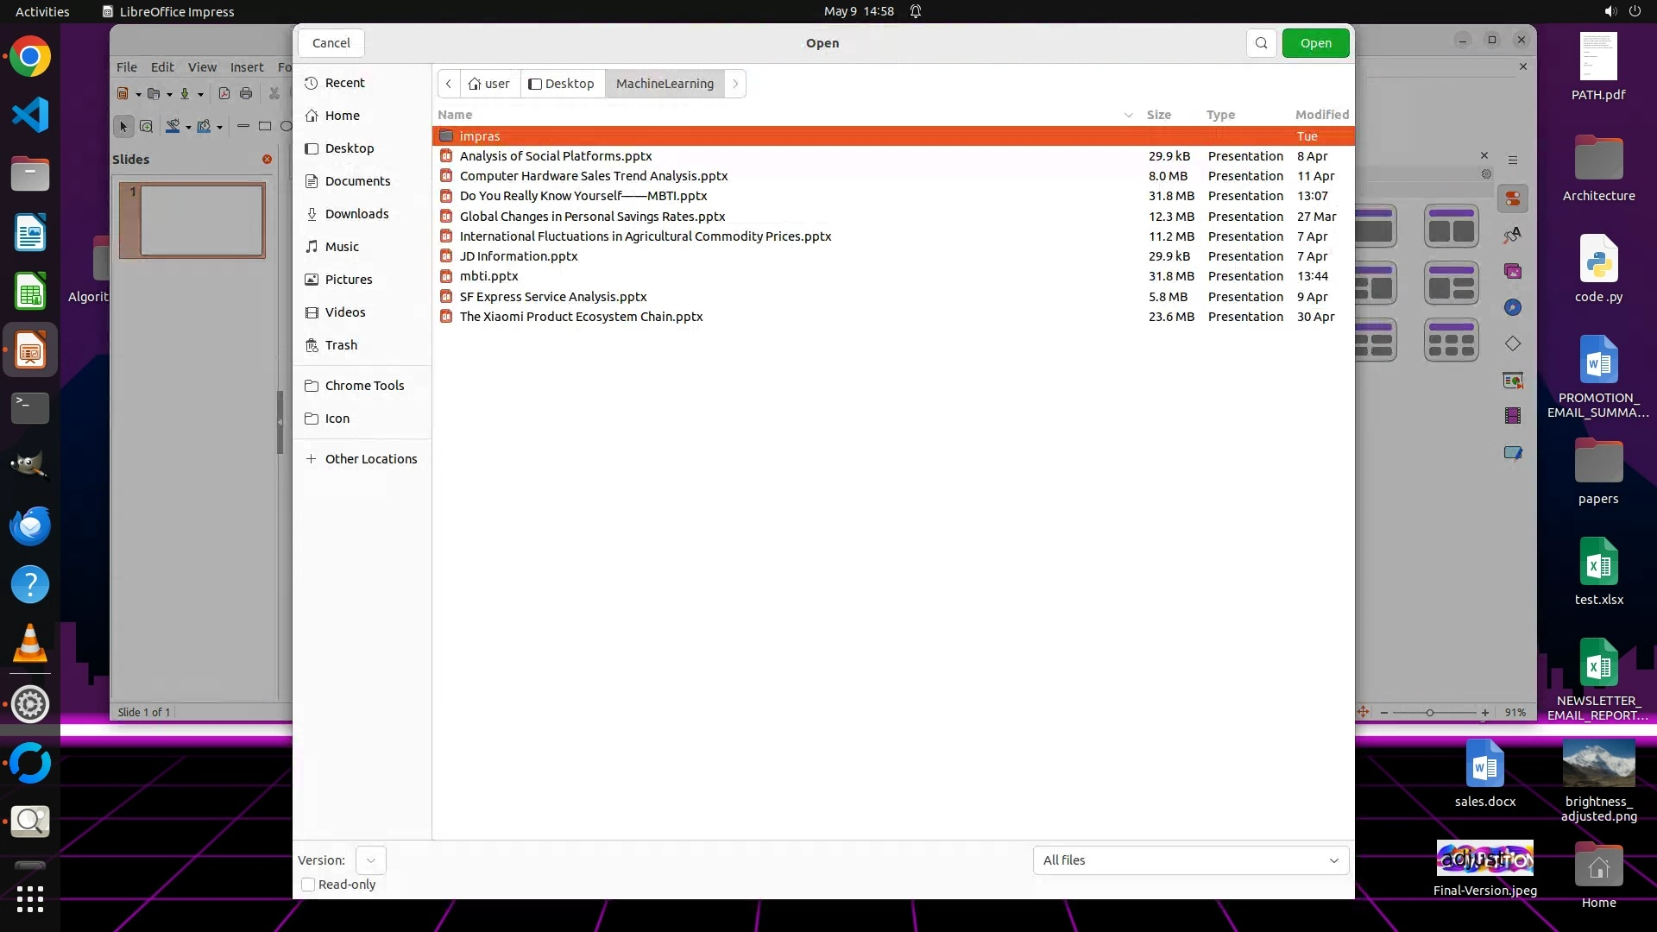The width and height of the screenshot is (1657, 932).
Task: Click the zoom slider handle in status bar
Action: point(1430,713)
